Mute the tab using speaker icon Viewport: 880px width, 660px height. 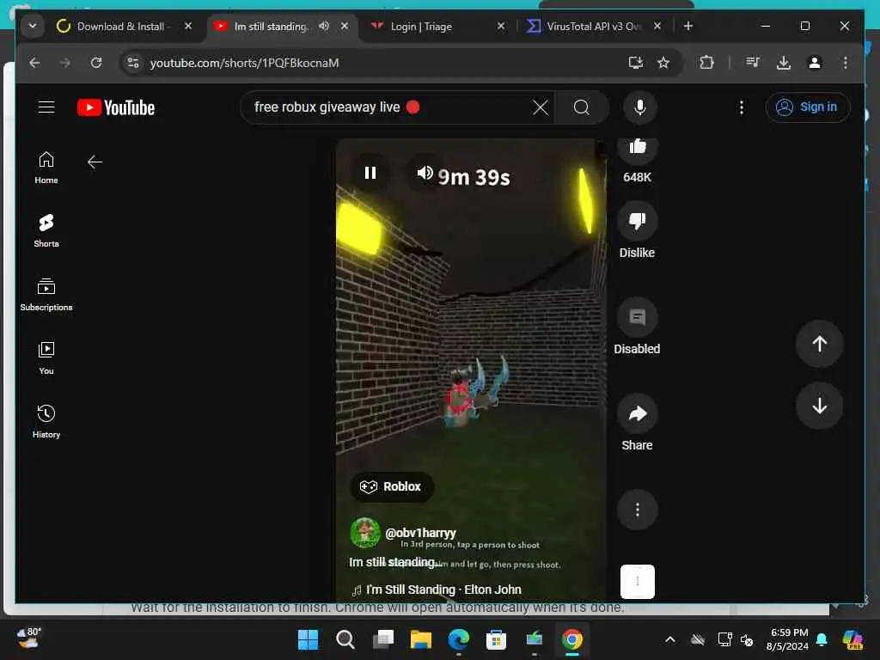tap(324, 27)
